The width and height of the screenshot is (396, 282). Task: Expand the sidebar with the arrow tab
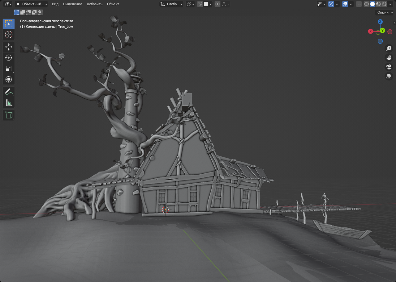pyautogui.click(x=394, y=23)
